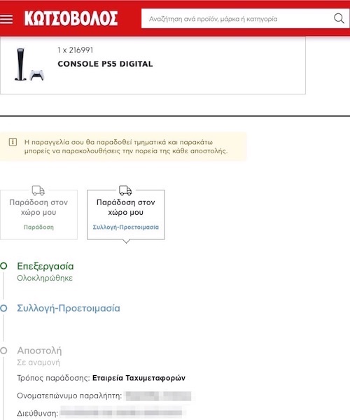Image resolution: width=350 pixels, height=420 pixels.
Task: Open the CONSOLE PS5 DIGITAL title link
Action: pos(105,64)
